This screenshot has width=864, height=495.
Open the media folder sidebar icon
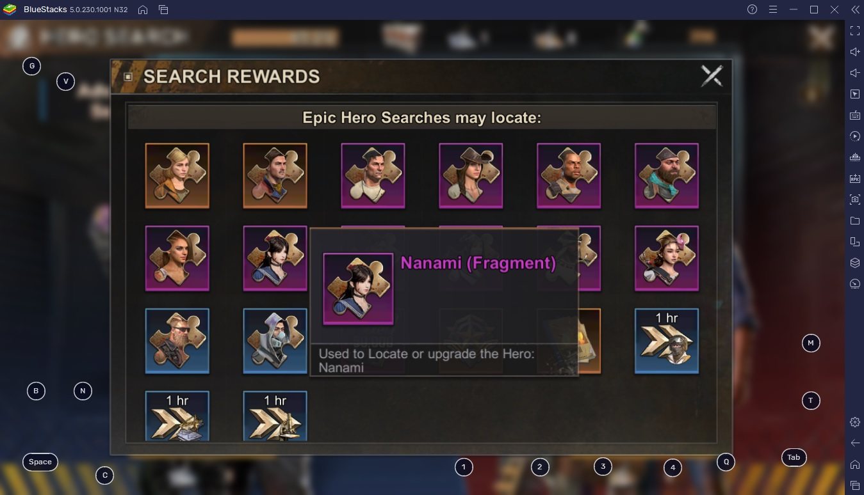coord(855,221)
